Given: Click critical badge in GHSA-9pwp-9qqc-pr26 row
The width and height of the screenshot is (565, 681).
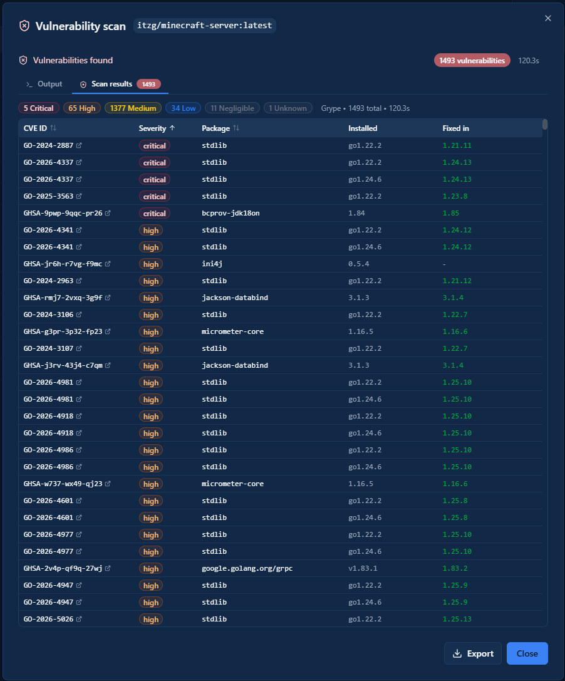Looking at the screenshot, I should (155, 214).
